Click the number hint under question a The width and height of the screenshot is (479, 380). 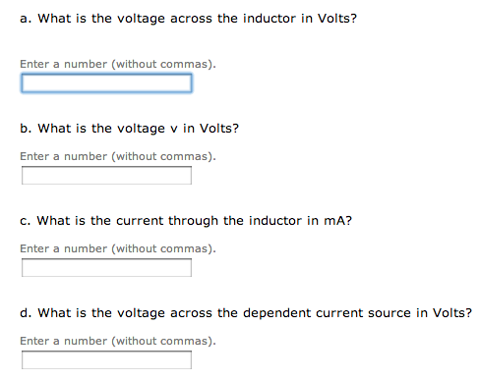click(118, 64)
